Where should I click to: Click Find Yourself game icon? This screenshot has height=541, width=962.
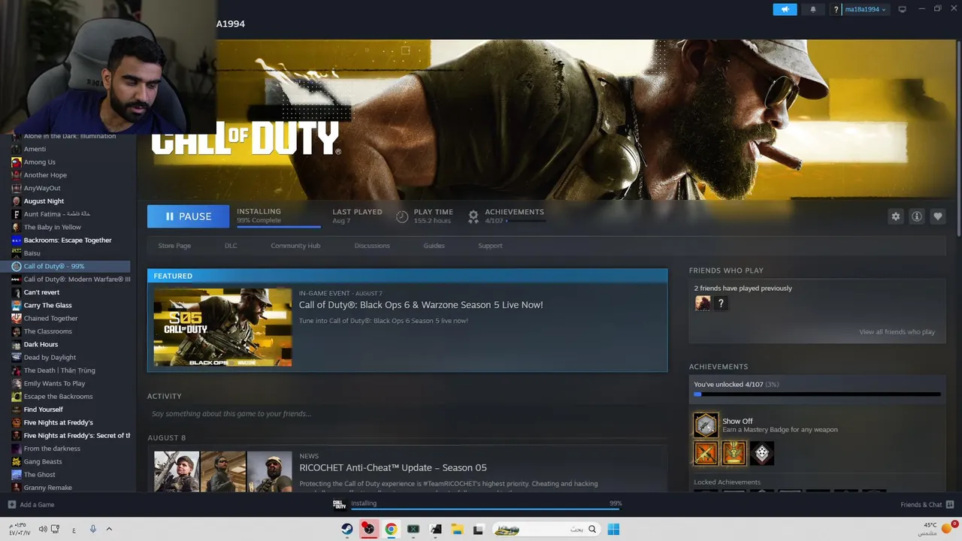pyautogui.click(x=17, y=410)
